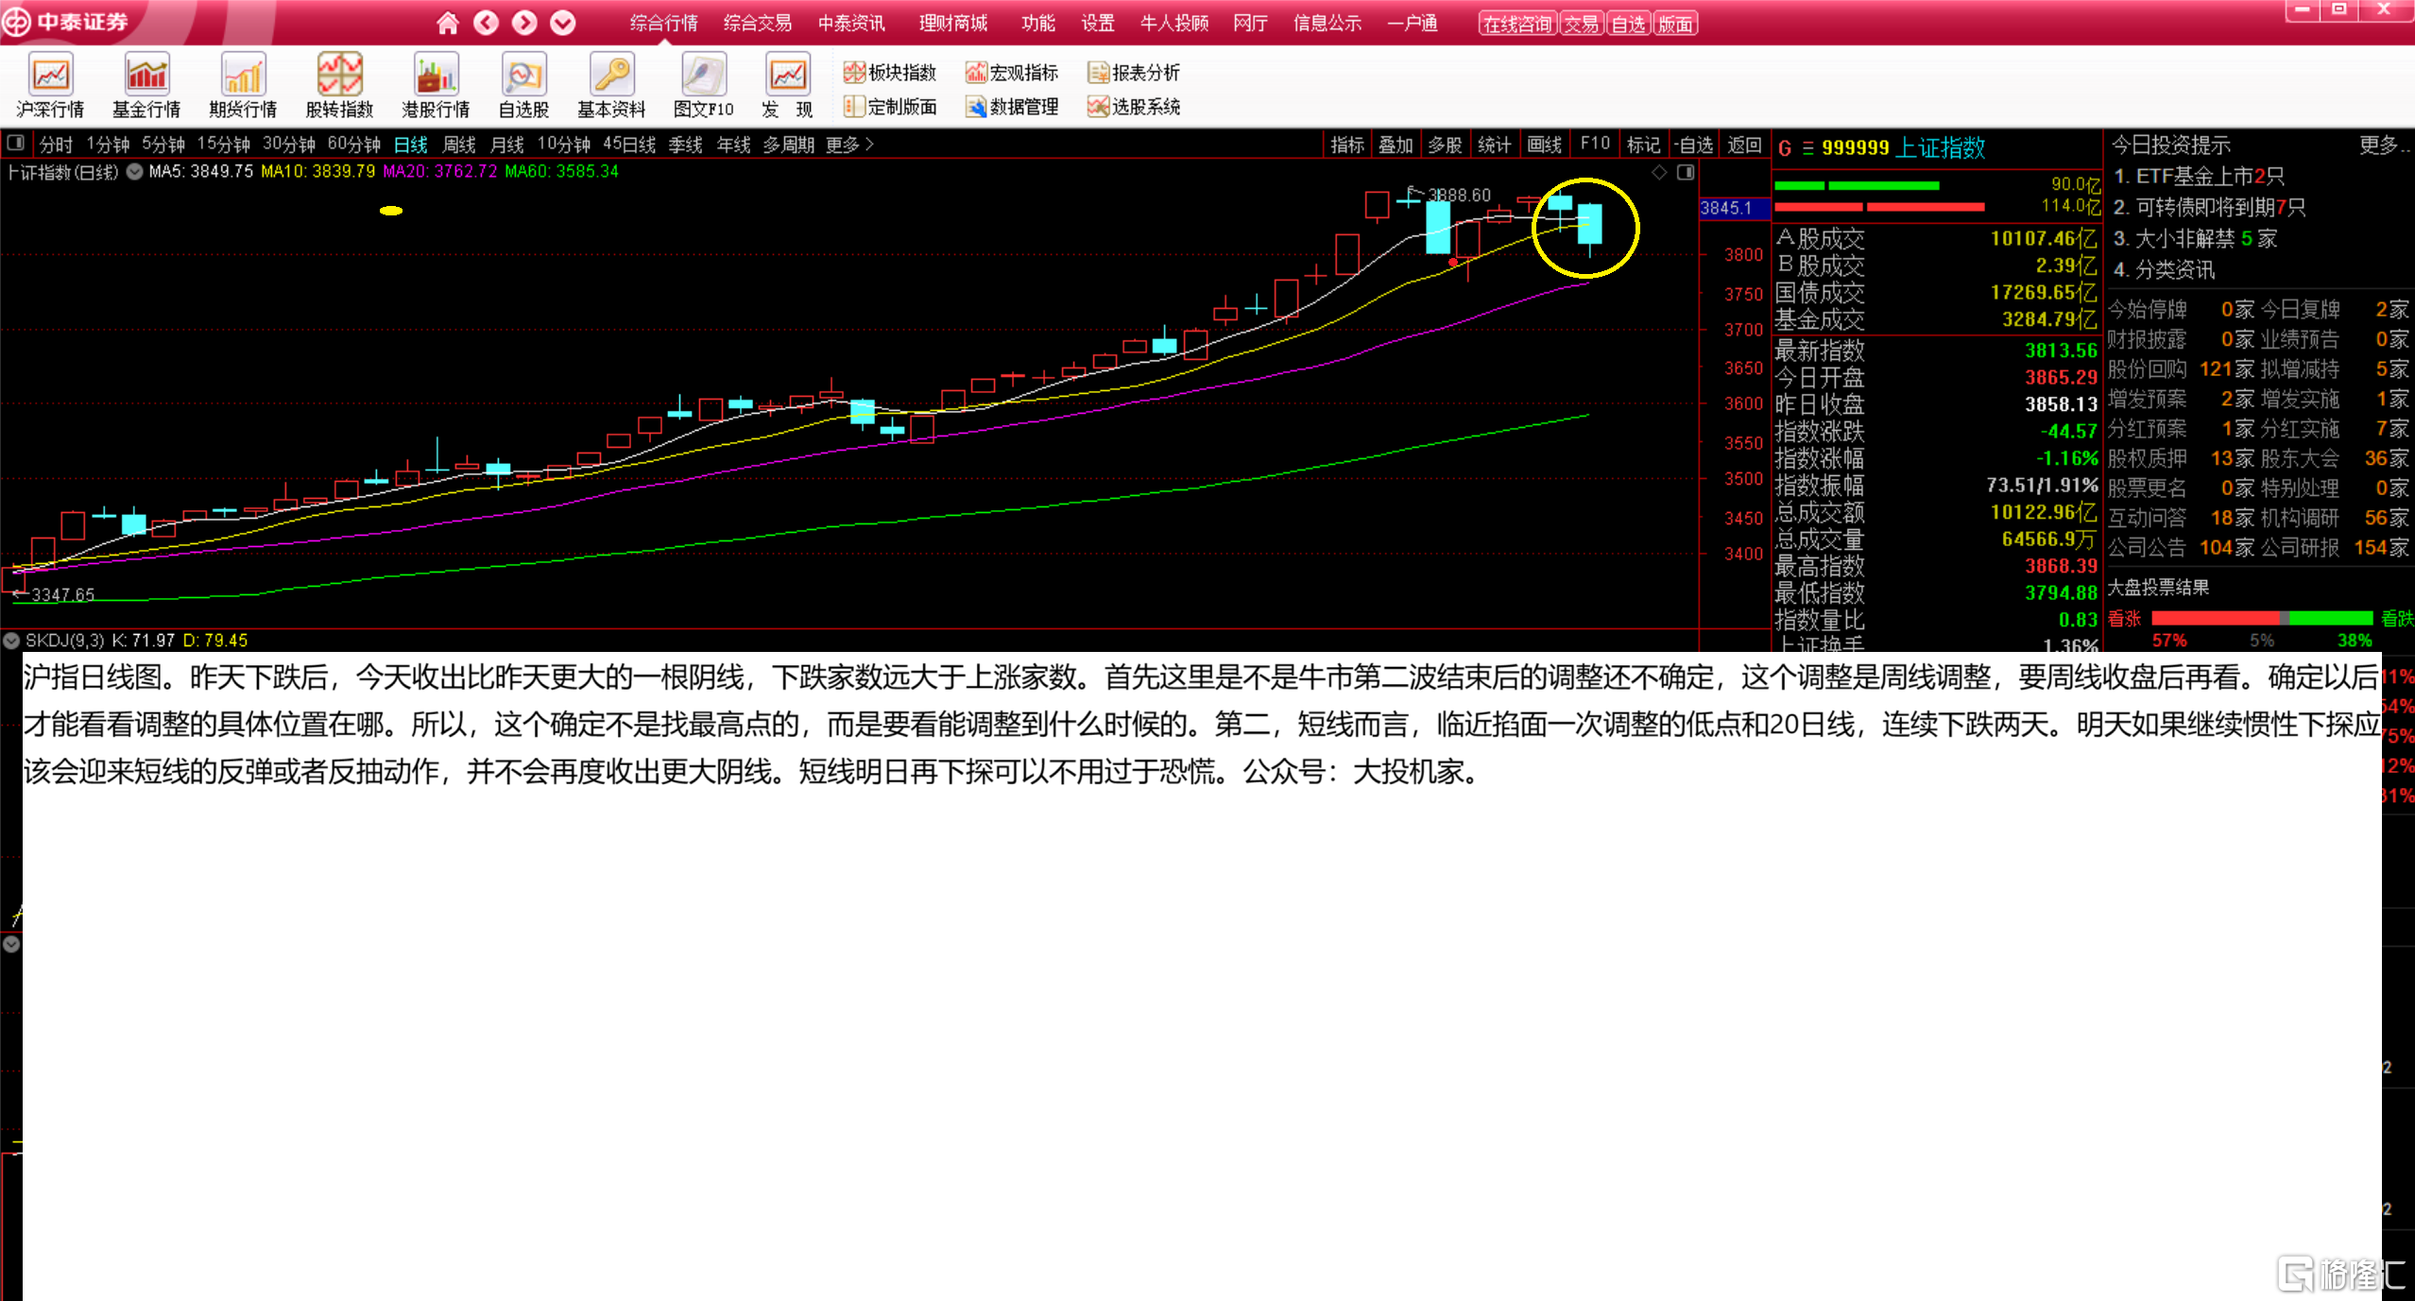Click 3845.1 price axis marker
This screenshot has width=2415, height=1301.
1733,208
